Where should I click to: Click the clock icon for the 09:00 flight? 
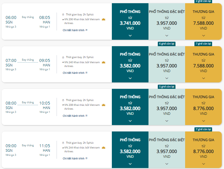pos(63,143)
